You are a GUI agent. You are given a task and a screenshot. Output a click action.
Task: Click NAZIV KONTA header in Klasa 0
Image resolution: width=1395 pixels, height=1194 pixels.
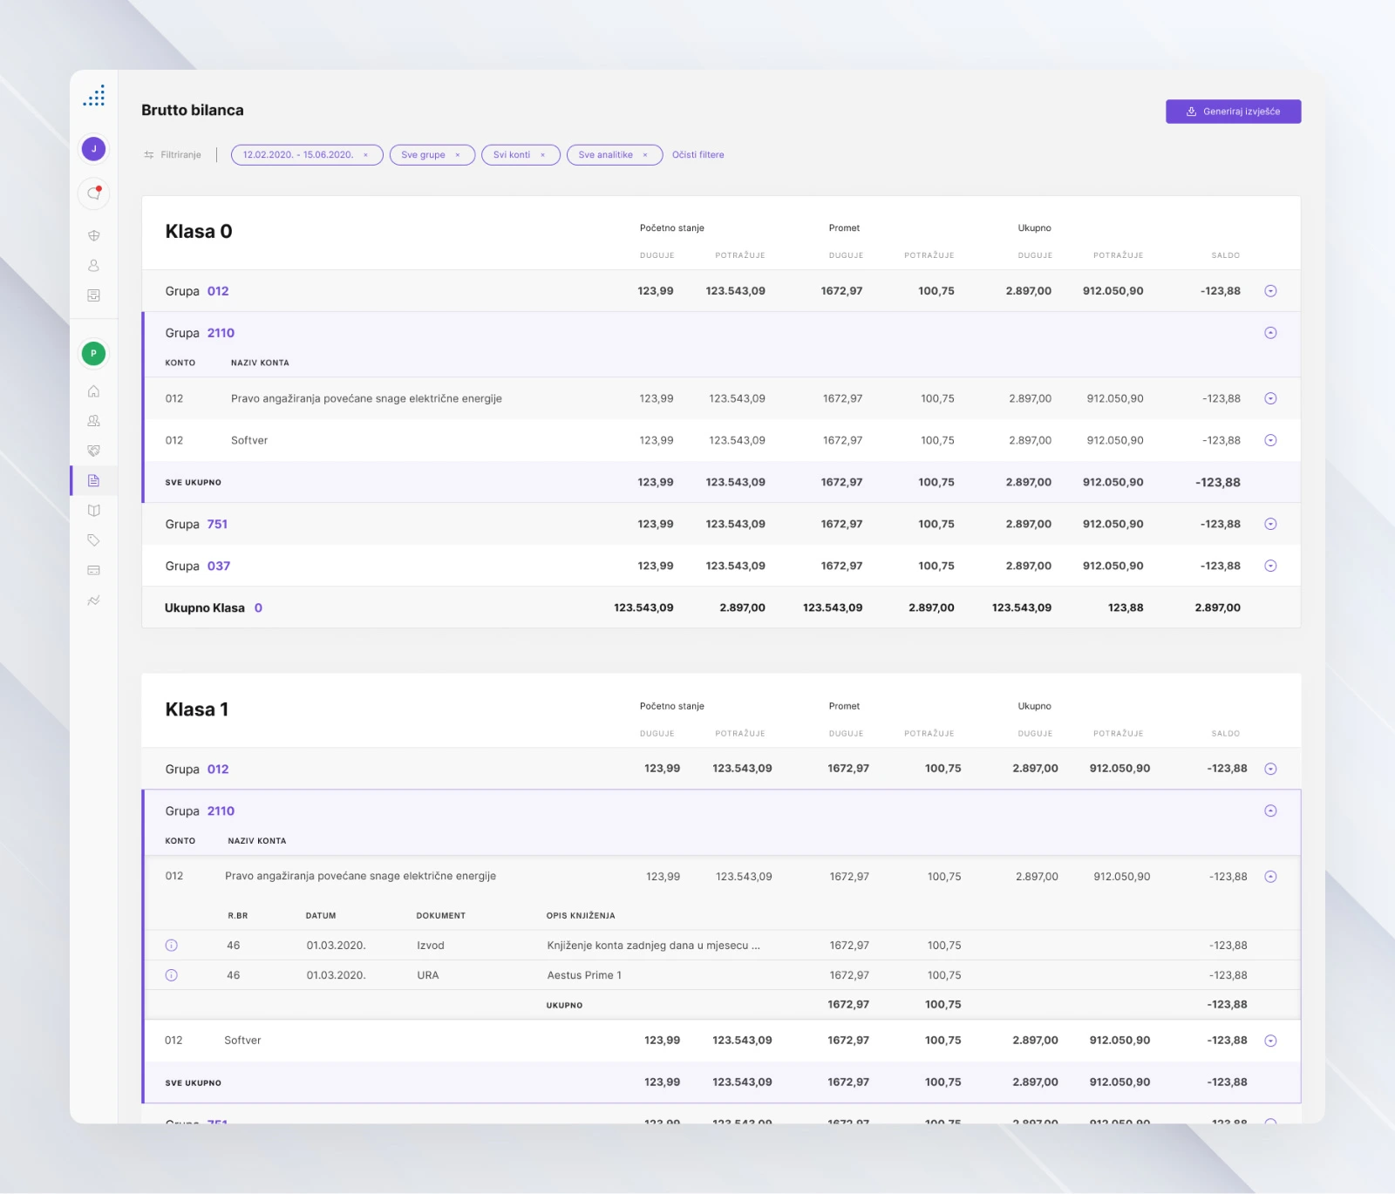[260, 363]
